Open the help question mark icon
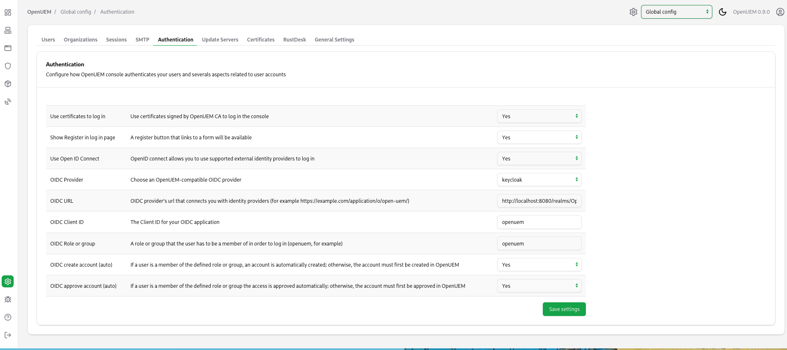 (8, 317)
